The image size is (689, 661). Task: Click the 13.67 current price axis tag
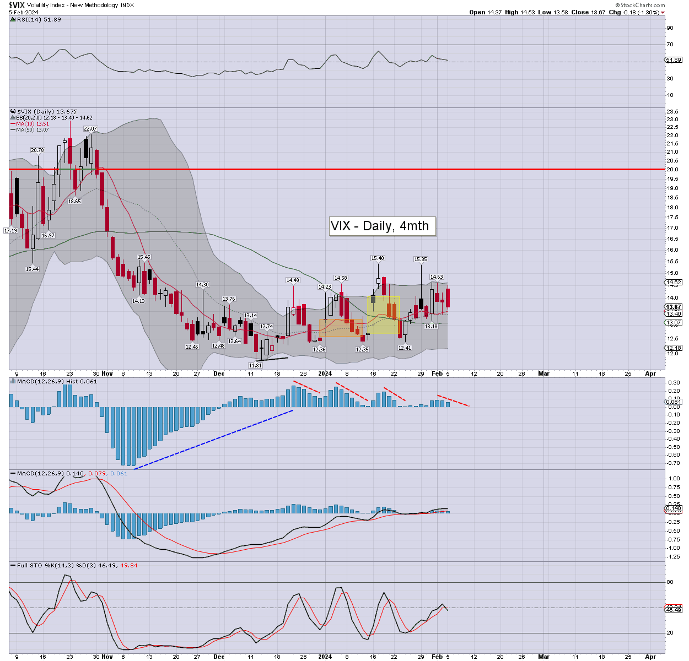click(674, 307)
